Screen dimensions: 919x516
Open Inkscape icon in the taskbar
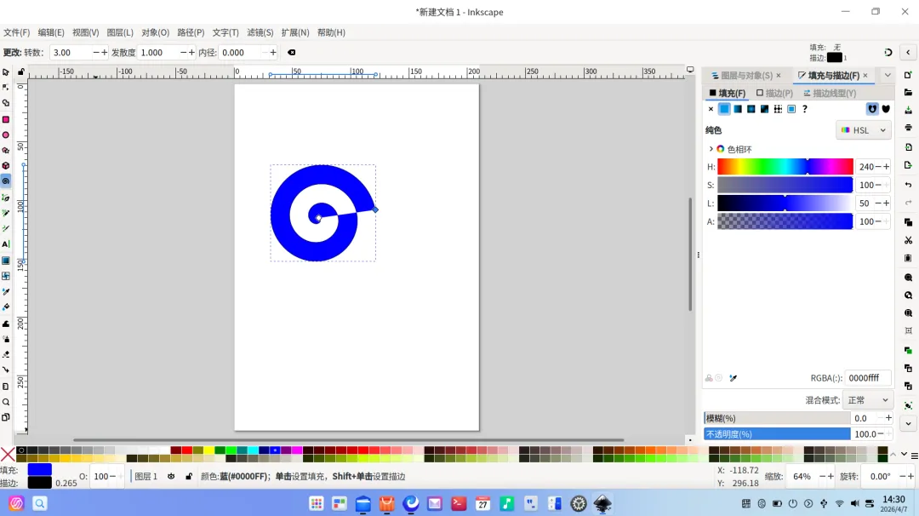pyautogui.click(x=602, y=503)
